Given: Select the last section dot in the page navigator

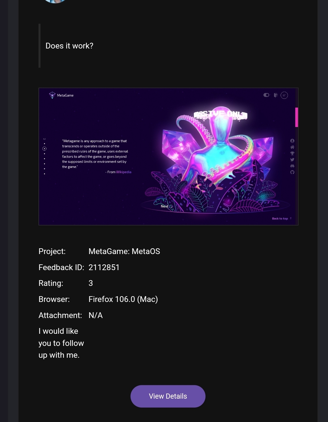Looking at the screenshot, I should point(44,174).
